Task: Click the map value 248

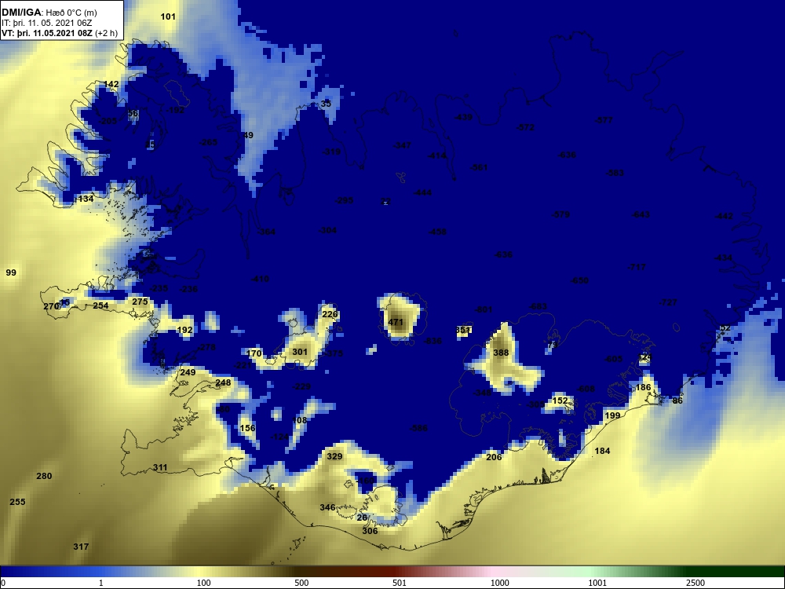Action: coord(223,382)
